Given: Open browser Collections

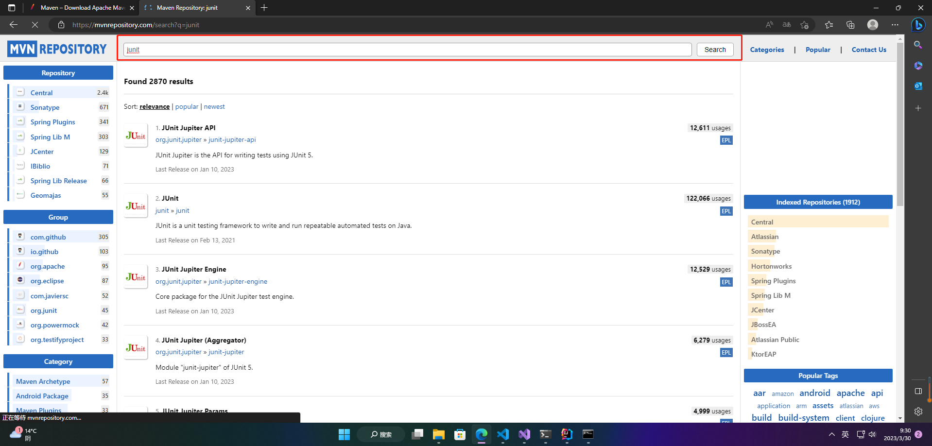Looking at the screenshot, I should click(850, 25).
